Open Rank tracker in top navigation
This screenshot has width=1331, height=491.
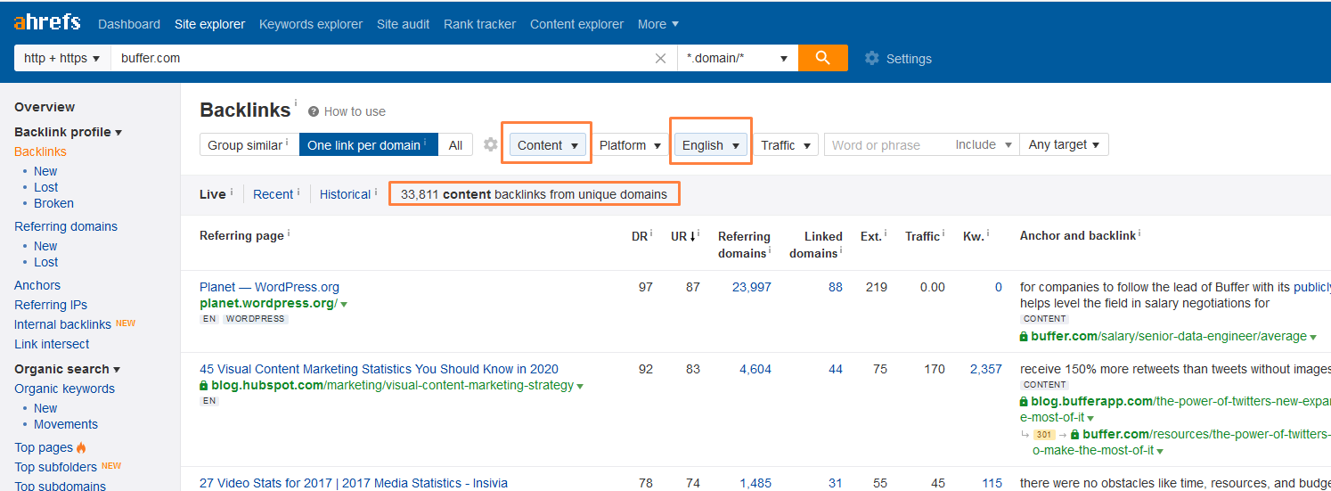[x=479, y=24]
